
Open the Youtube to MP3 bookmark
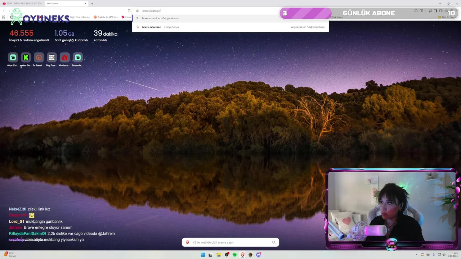coord(106,17)
